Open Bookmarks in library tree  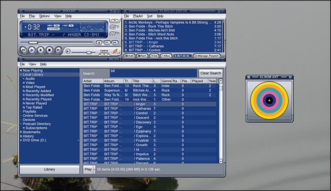point(31,132)
